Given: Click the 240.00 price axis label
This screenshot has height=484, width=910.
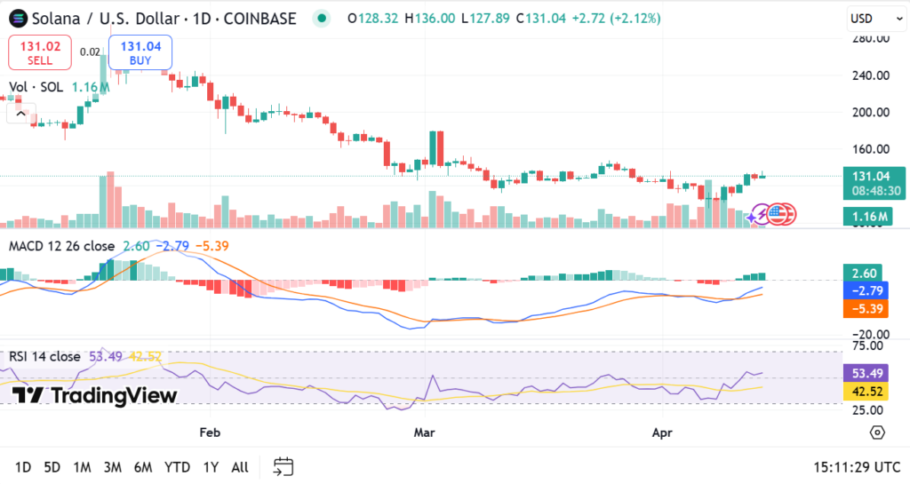Looking at the screenshot, I should click(x=871, y=75).
